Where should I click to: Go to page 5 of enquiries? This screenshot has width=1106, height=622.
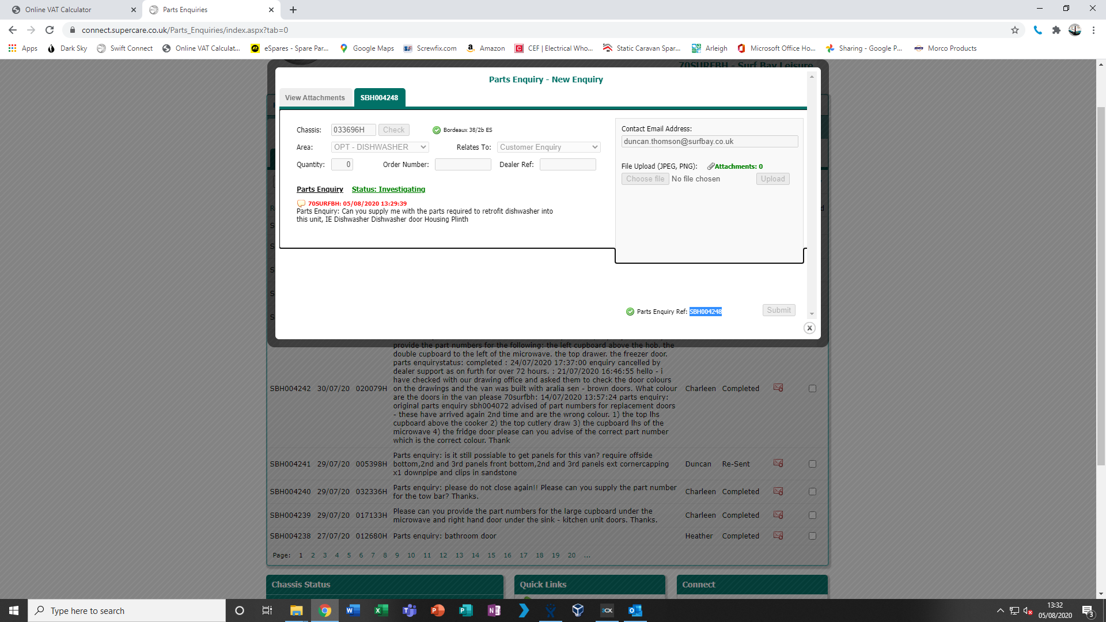(x=349, y=556)
